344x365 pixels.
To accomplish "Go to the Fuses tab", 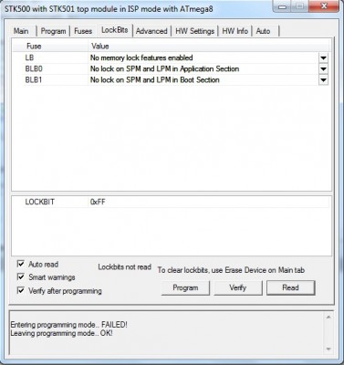I will pyautogui.click(x=83, y=31).
